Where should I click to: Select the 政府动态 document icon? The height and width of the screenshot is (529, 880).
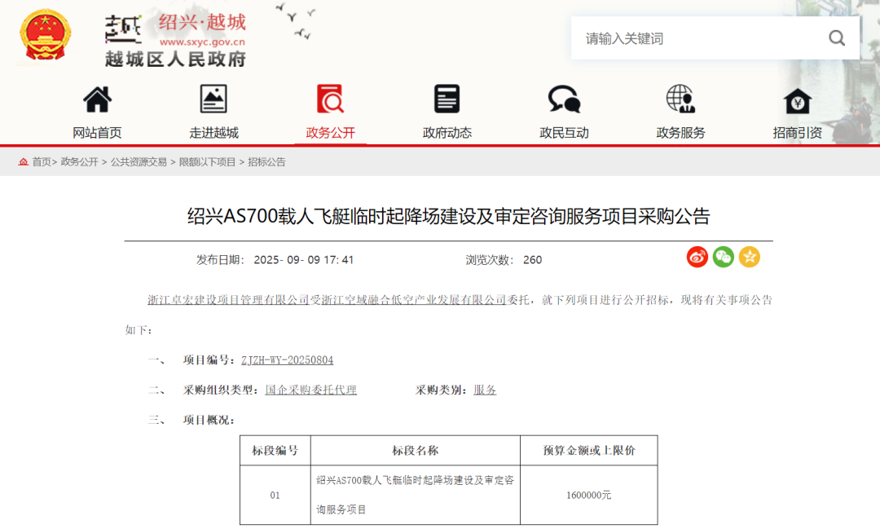point(447,98)
